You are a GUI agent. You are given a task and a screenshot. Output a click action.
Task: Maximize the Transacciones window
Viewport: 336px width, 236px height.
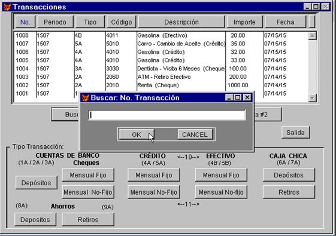316,7
